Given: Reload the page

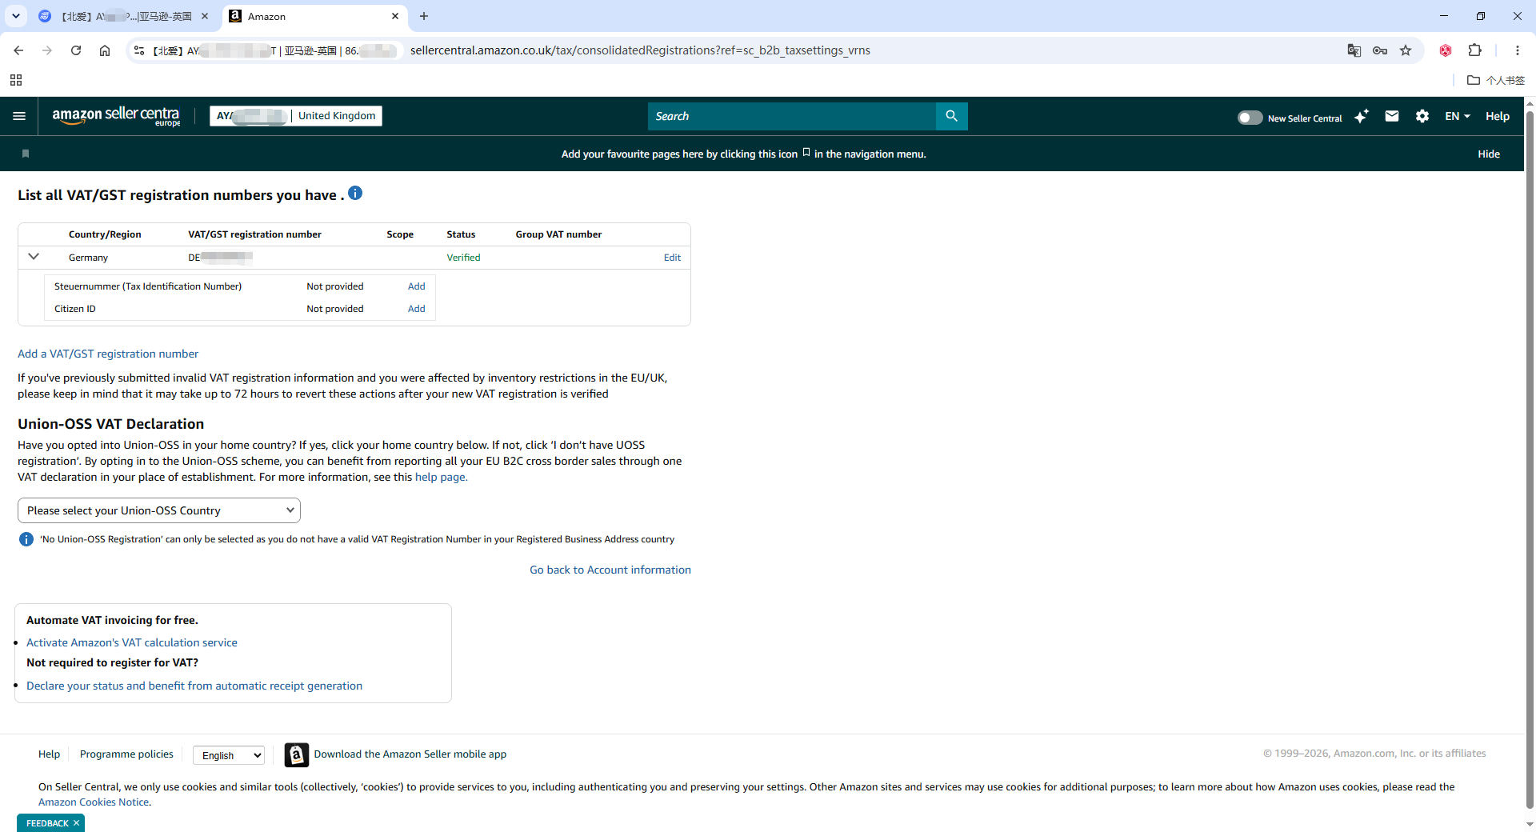Looking at the screenshot, I should (x=76, y=50).
